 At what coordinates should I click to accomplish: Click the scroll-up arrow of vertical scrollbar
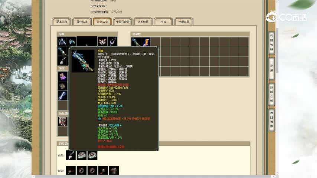tap(277, 1)
